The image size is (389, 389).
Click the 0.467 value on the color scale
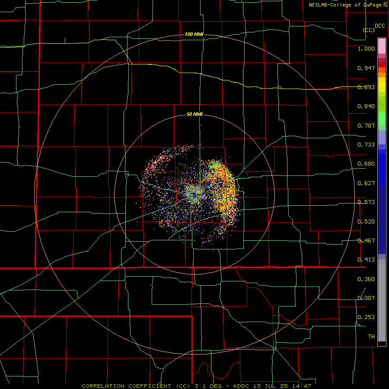coord(366,241)
